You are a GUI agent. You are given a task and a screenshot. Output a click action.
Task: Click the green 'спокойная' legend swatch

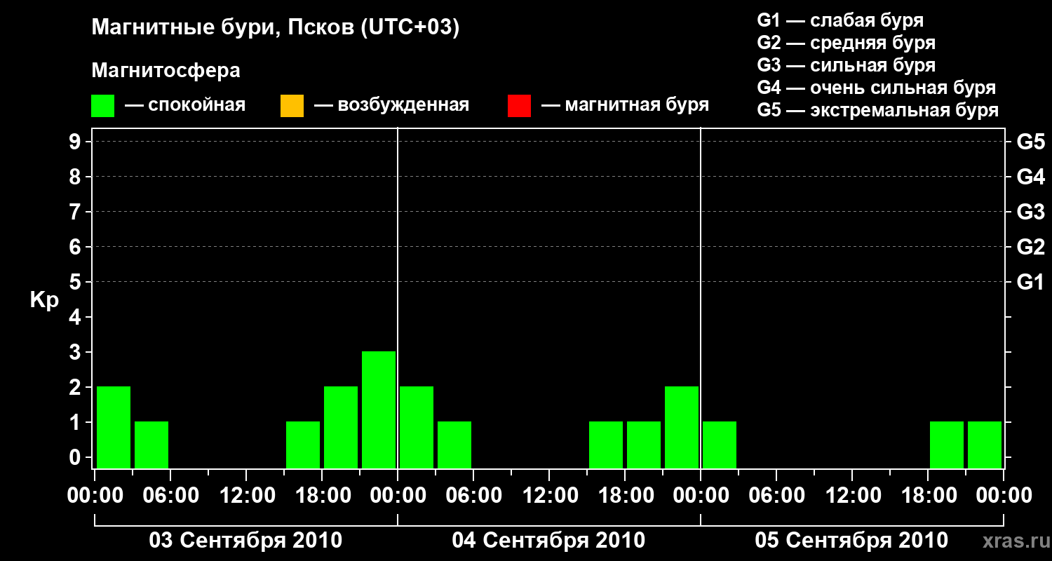(102, 106)
